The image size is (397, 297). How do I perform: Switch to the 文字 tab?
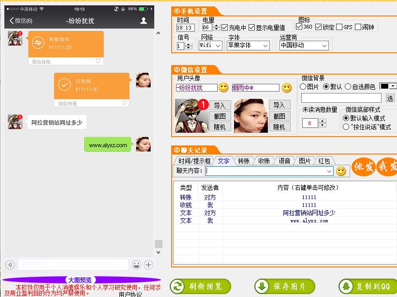[x=223, y=161]
